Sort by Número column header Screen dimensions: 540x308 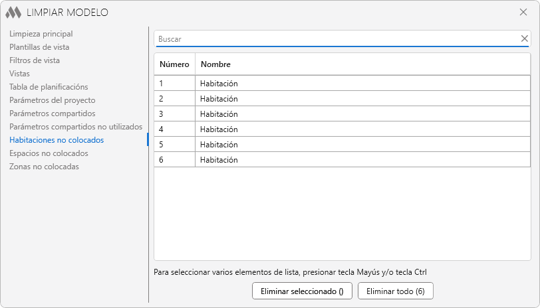(x=174, y=64)
